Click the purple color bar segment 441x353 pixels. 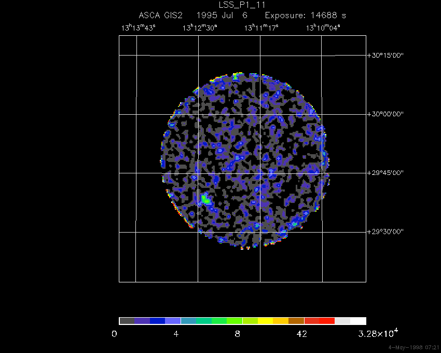coord(142,321)
